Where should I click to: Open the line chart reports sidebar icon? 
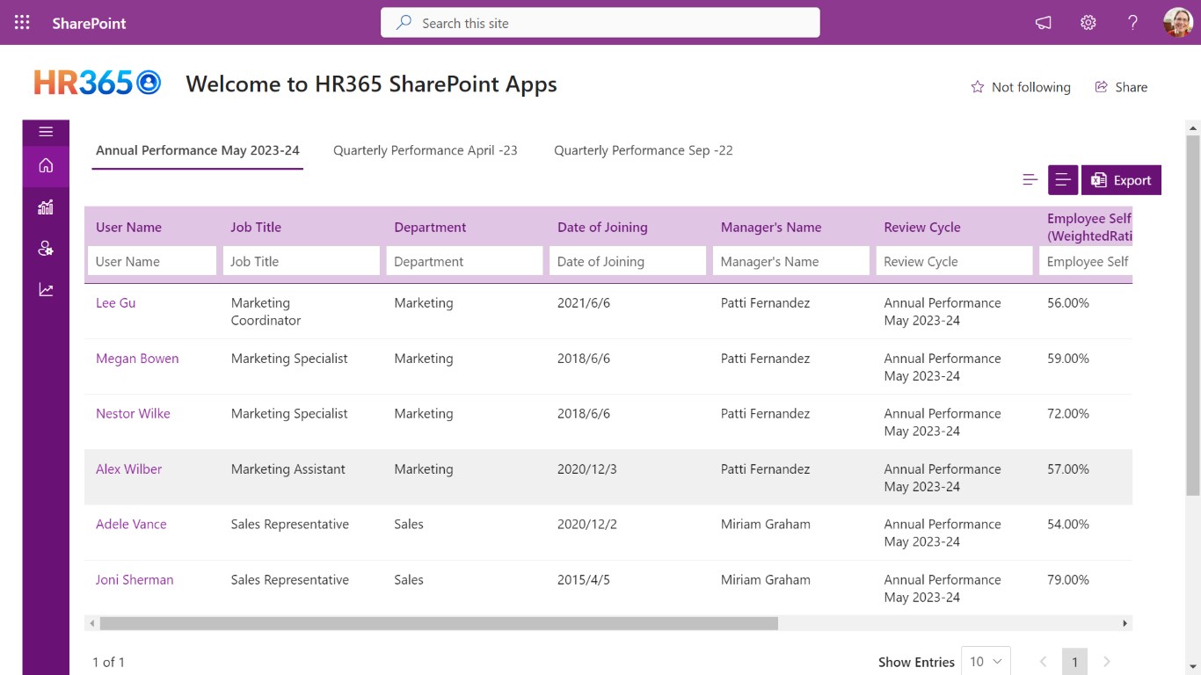click(x=46, y=290)
